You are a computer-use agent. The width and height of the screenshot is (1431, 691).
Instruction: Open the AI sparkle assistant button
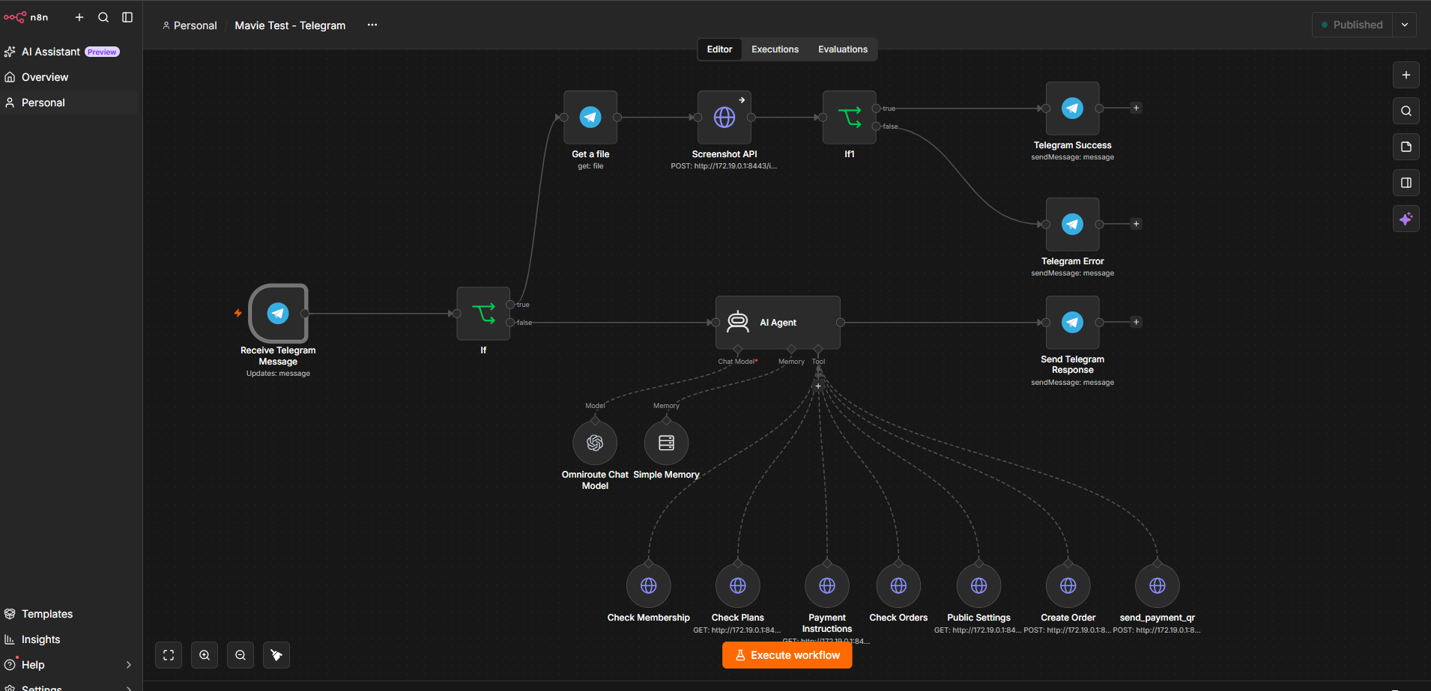click(x=1406, y=219)
